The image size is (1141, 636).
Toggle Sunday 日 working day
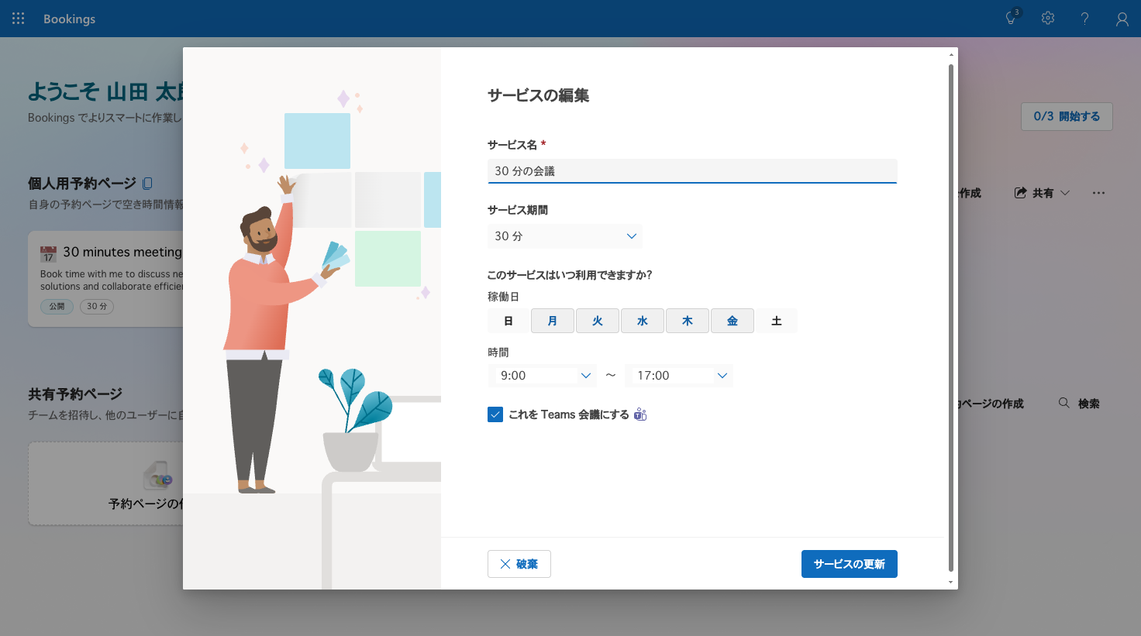click(x=508, y=321)
